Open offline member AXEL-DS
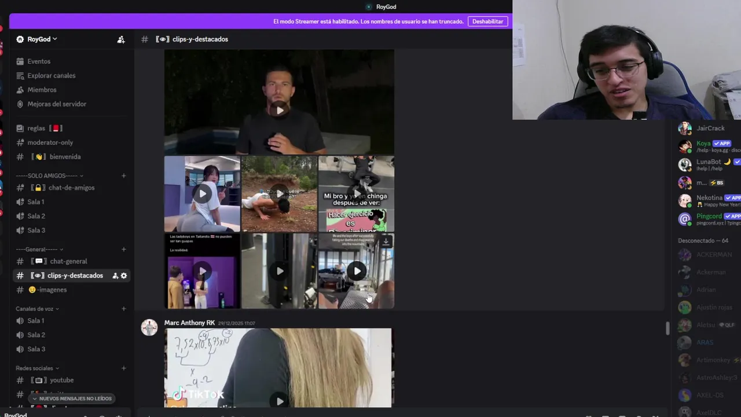Viewport: 741px width, 417px height. 709,396
